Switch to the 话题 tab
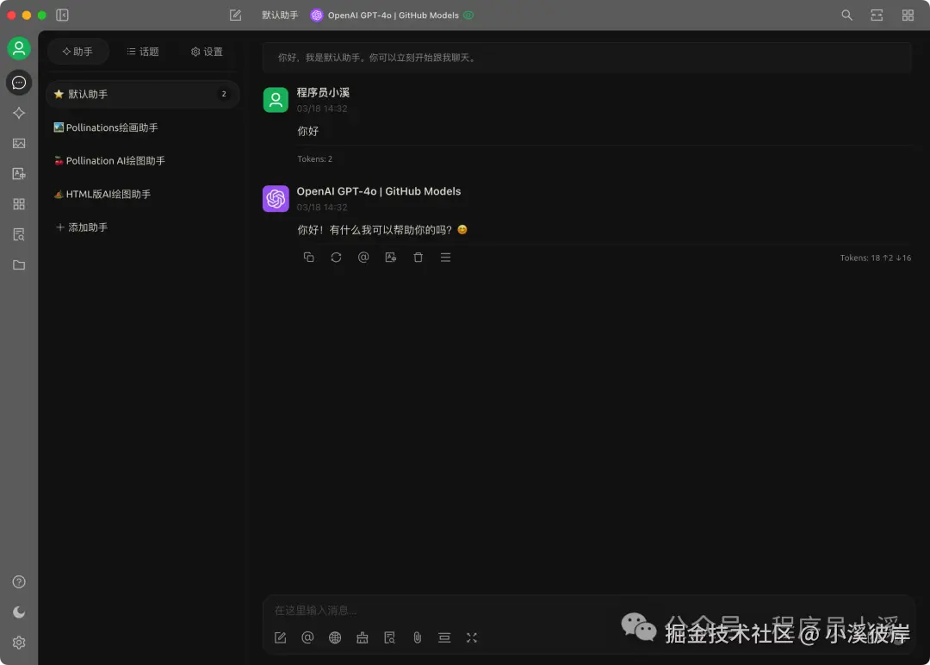Screen dimensions: 930x665 coord(143,52)
